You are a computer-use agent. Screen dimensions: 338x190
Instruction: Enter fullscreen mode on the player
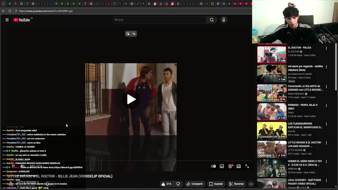pos(247,166)
